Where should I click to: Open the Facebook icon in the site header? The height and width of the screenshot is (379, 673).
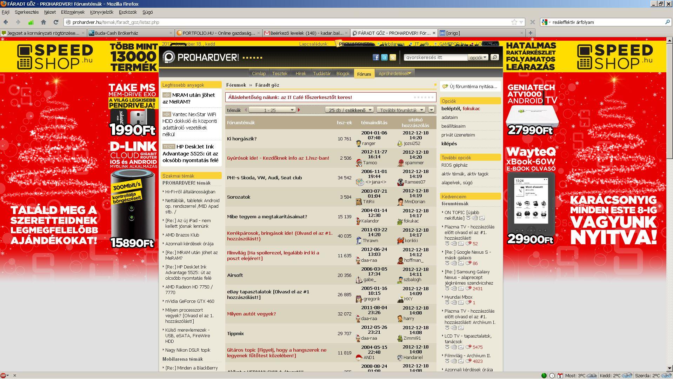pyautogui.click(x=376, y=57)
